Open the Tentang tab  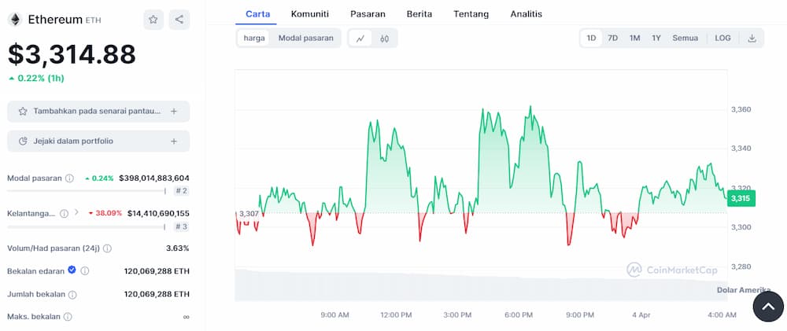(x=471, y=14)
